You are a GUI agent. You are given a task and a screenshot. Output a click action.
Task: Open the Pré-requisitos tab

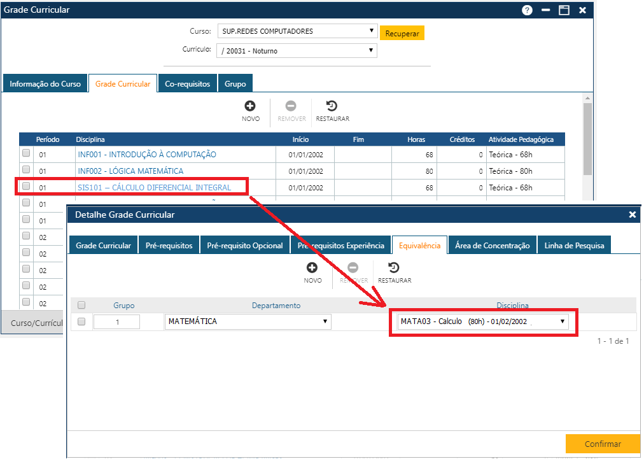point(169,246)
